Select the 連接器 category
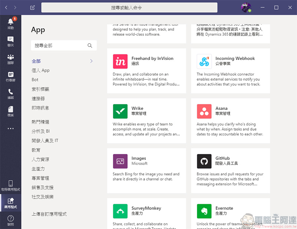The width and height of the screenshot is (297, 229). tap(38, 98)
